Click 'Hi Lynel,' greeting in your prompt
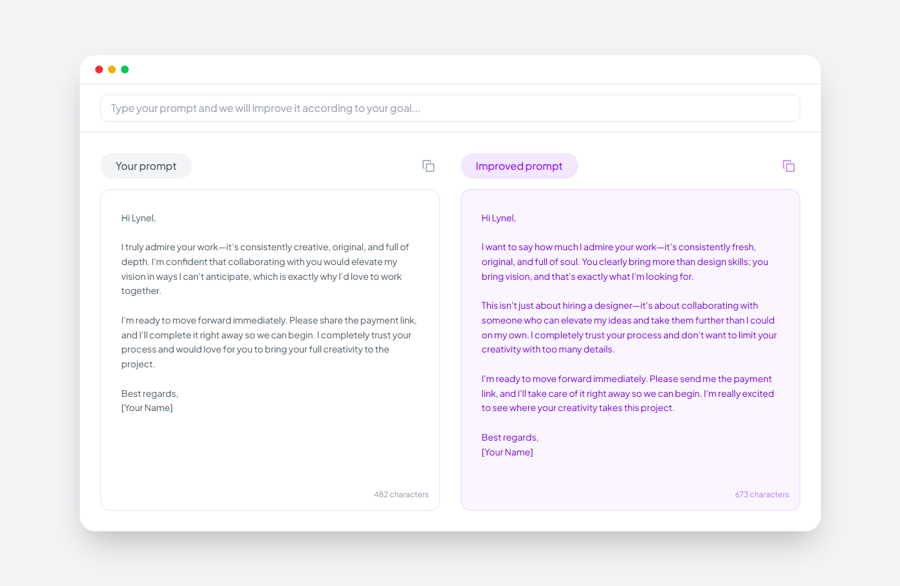 pyautogui.click(x=138, y=218)
